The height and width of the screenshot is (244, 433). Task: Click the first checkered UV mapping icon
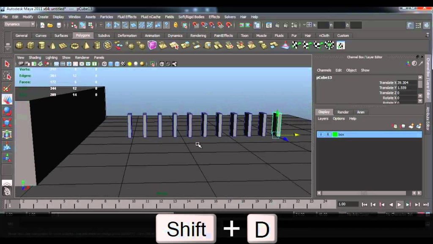tap(296, 45)
